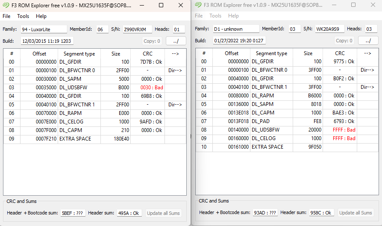Screen dimensions: 382x226
Task: Click the Segment type column header in the left window
Action: [x=79, y=53]
